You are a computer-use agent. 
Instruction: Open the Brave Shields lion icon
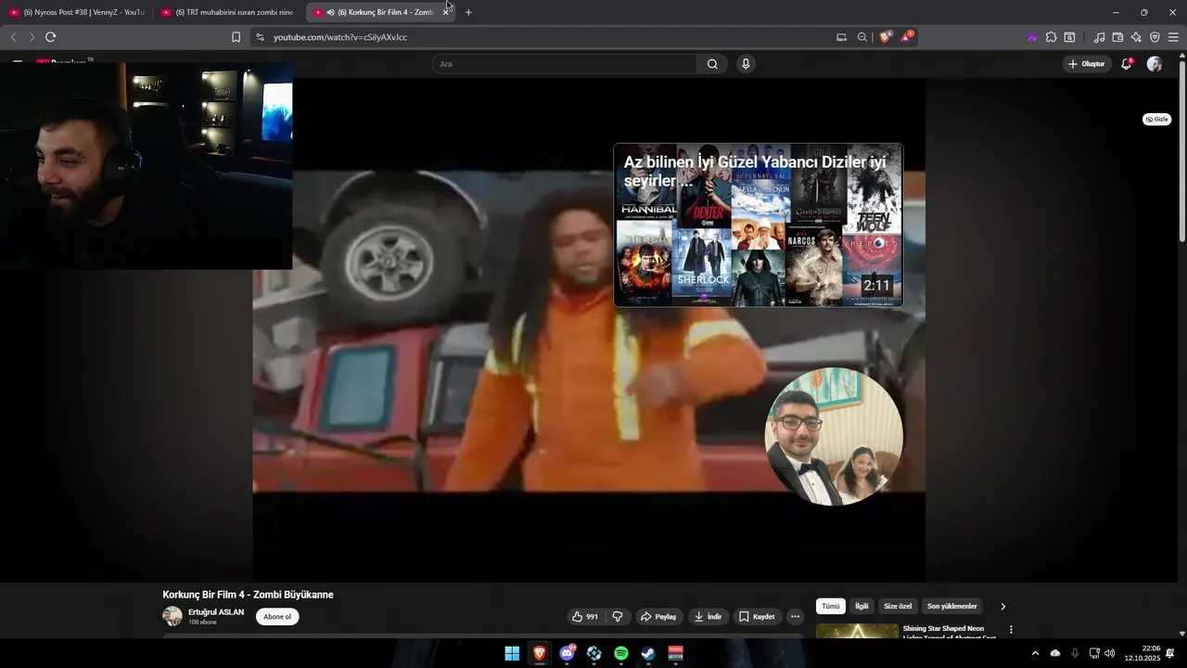point(886,37)
